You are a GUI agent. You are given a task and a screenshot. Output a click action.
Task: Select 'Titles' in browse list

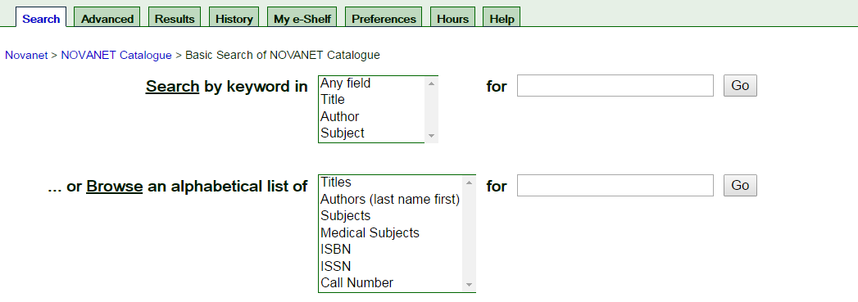(390, 183)
